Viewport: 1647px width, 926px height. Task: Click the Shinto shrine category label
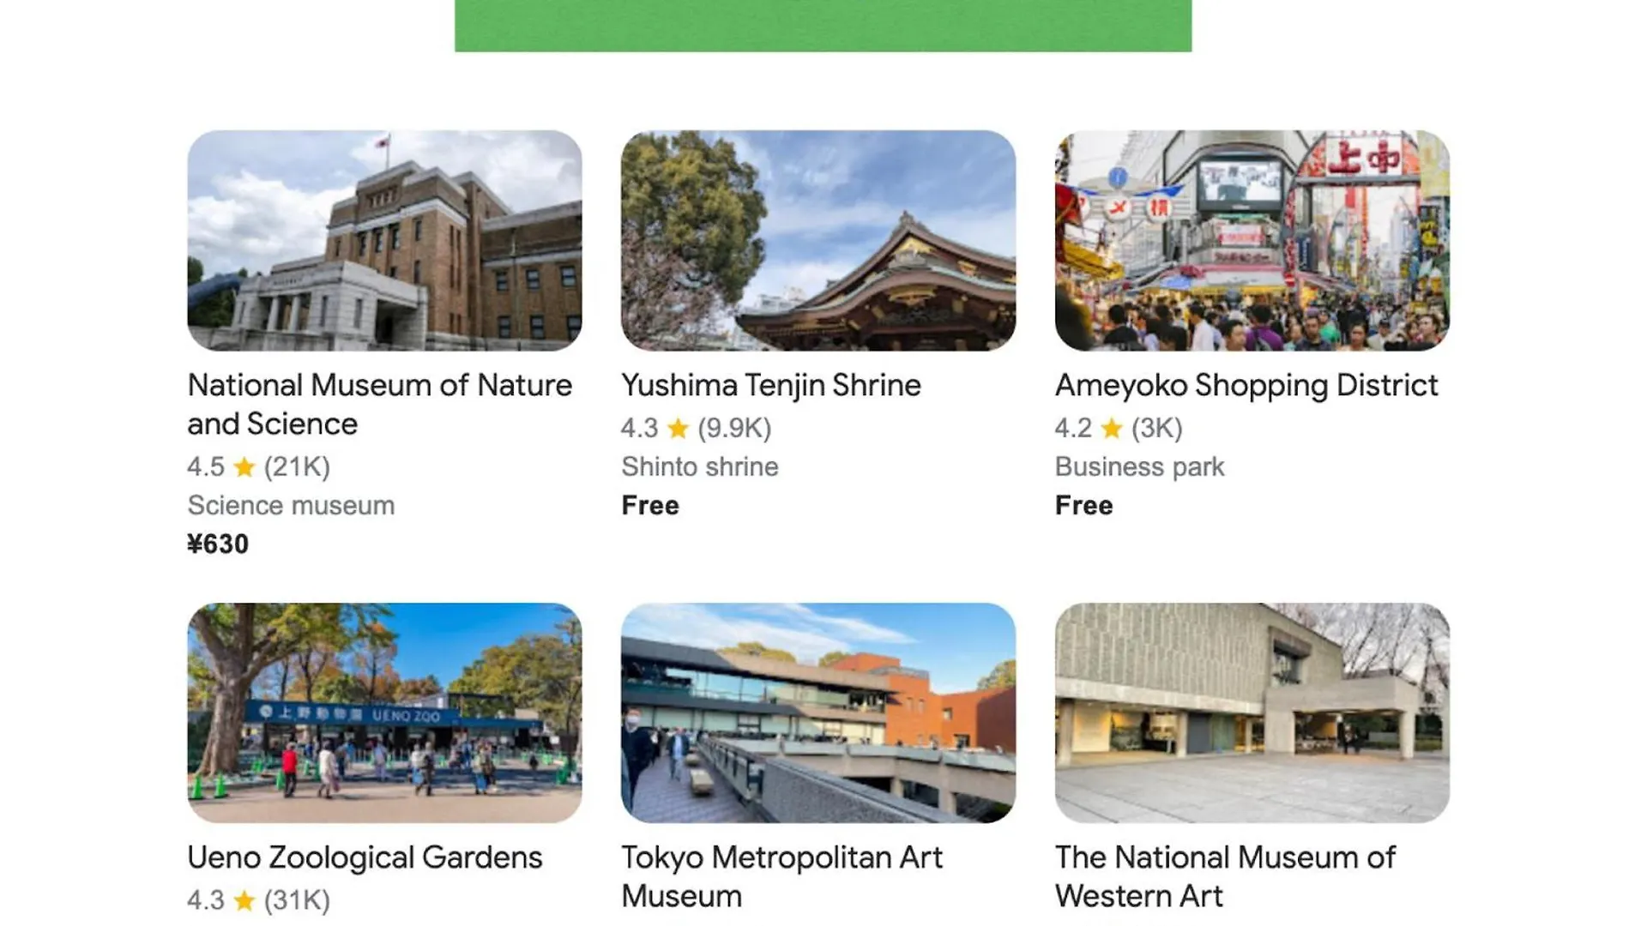coord(699,466)
